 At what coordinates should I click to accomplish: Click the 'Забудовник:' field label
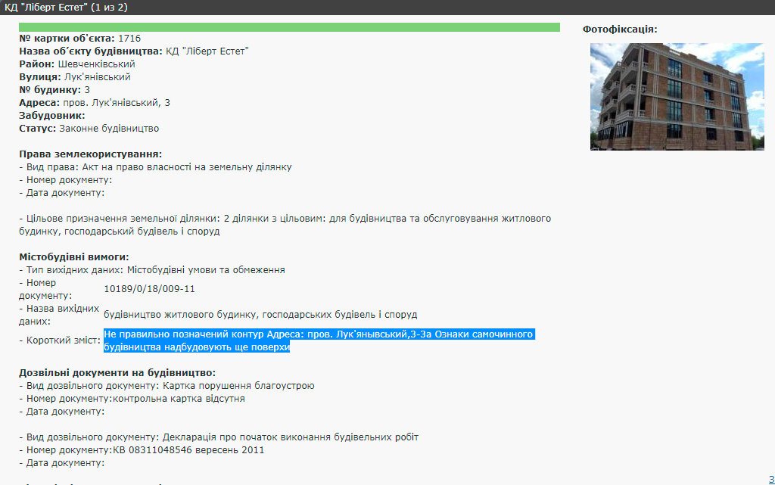(51, 116)
